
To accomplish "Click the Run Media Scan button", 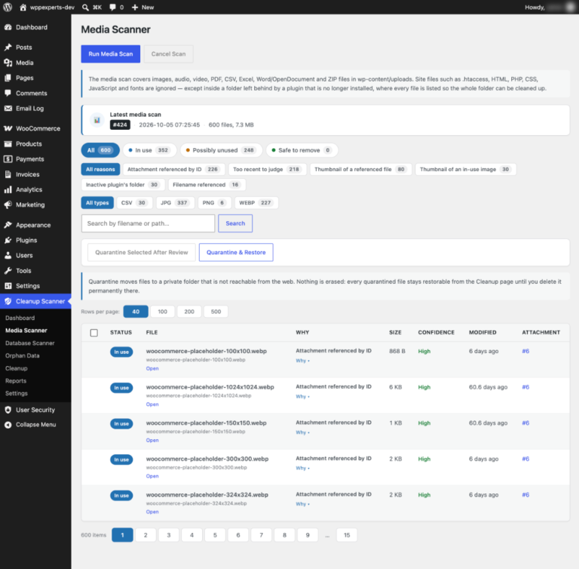I will pyautogui.click(x=110, y=54).
